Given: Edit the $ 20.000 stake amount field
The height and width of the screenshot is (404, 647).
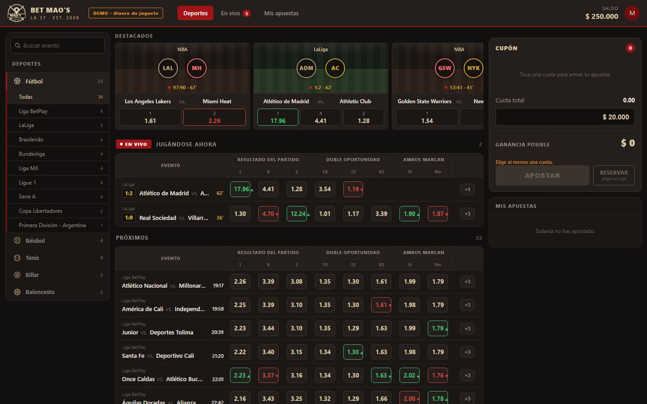Looking at the screenshot, I should tap(565, 117).
